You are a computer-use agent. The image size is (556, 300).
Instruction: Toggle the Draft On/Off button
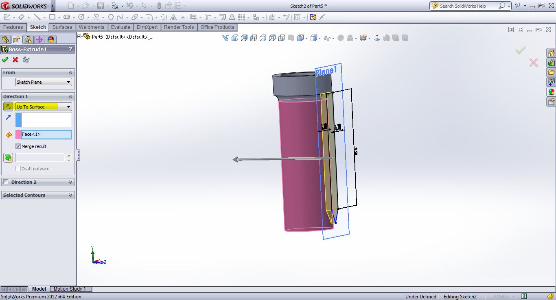[8, 157]
